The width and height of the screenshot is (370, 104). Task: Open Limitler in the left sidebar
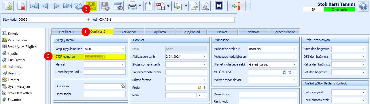click(x=14, y=80)
